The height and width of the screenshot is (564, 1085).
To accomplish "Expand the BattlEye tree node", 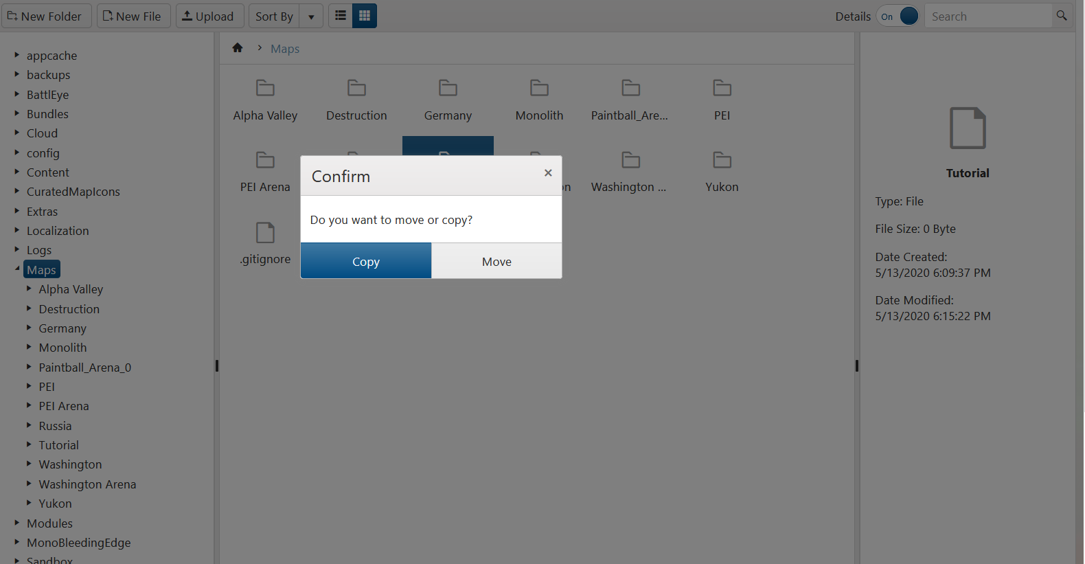I will 17,93.
